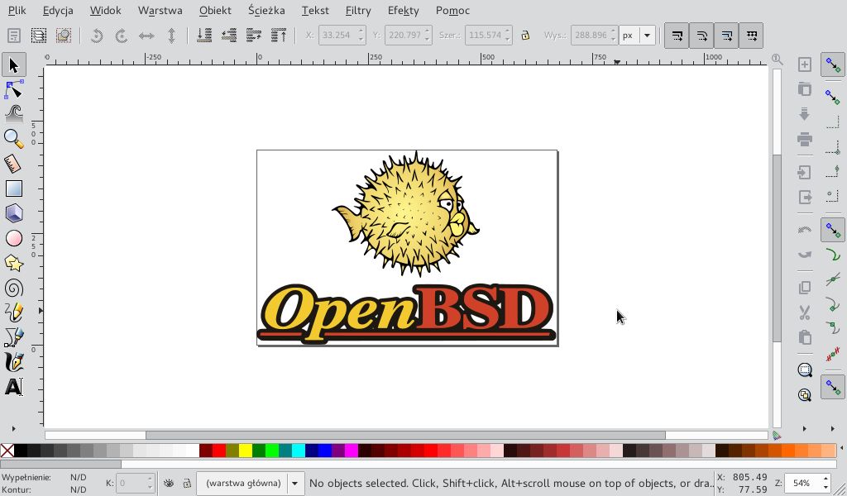Toggle width/height lock ratio padlock

pos(525,35)
